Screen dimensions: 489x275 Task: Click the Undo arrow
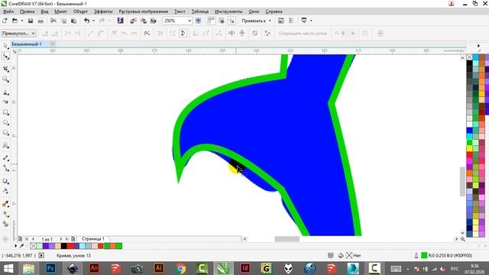(x=86, y=21)
